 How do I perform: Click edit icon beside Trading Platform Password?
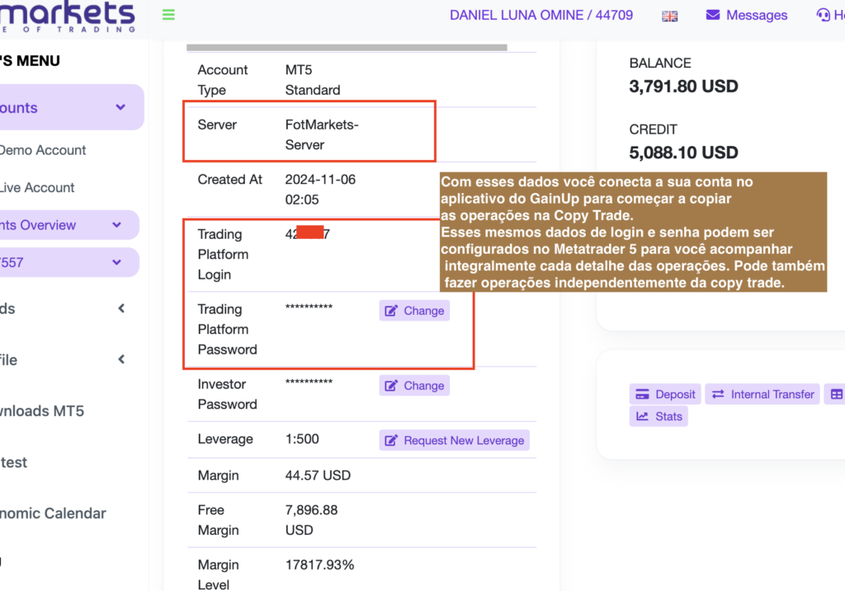pyautogui.click(x=391, y=311)
